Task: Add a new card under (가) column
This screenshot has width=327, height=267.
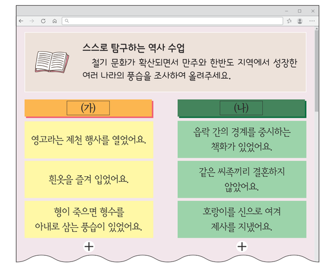Action: coord(89,247)
